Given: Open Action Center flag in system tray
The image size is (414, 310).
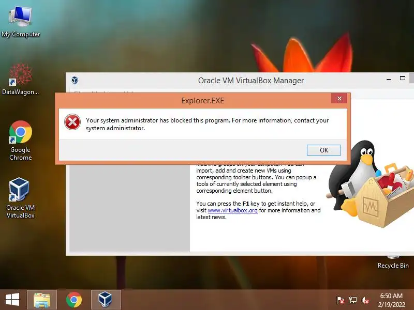Looking at the screenshot, I should tap(341, 300).
